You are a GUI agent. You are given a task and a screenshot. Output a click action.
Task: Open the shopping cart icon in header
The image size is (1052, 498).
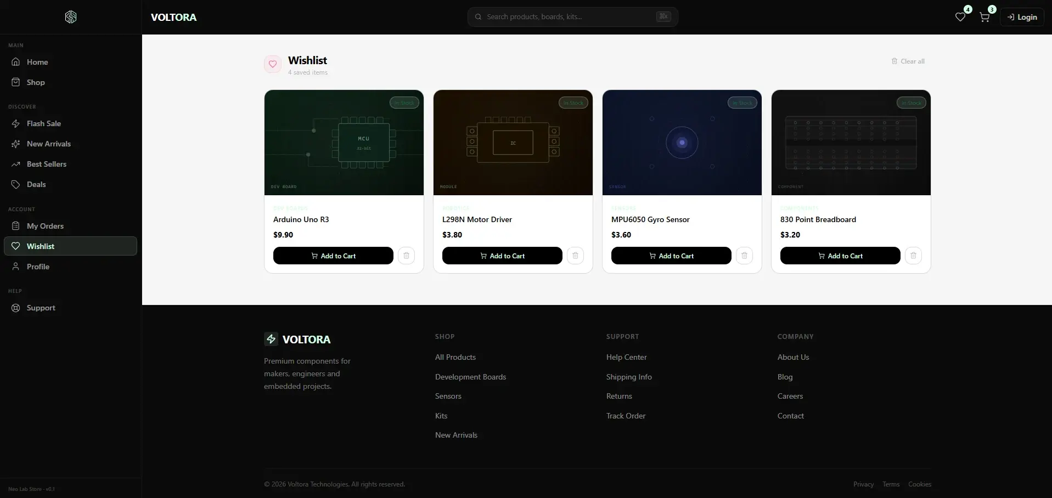985,17
